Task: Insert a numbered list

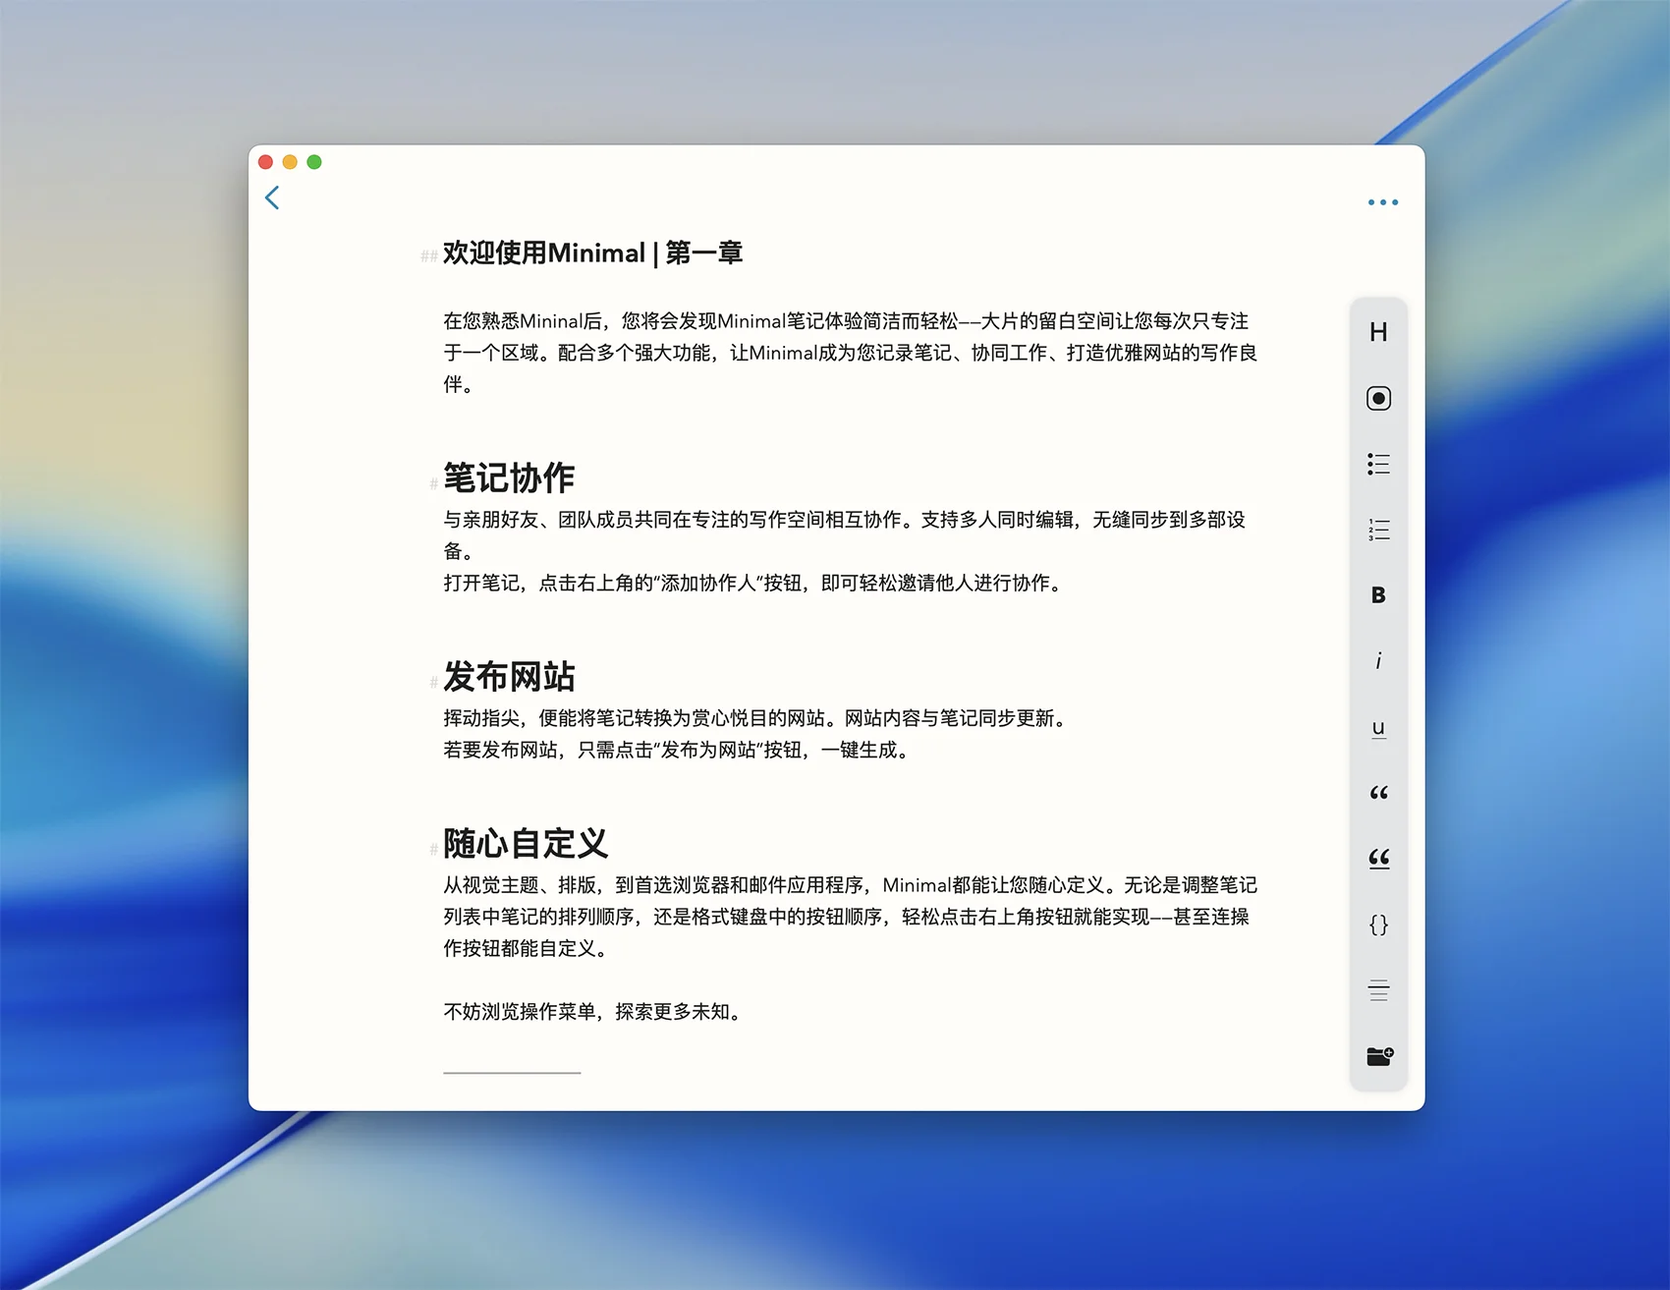Action: tap(1378, 530)
